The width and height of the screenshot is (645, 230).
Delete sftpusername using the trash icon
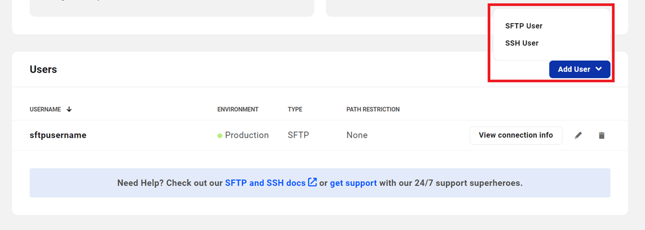point(601,136)
